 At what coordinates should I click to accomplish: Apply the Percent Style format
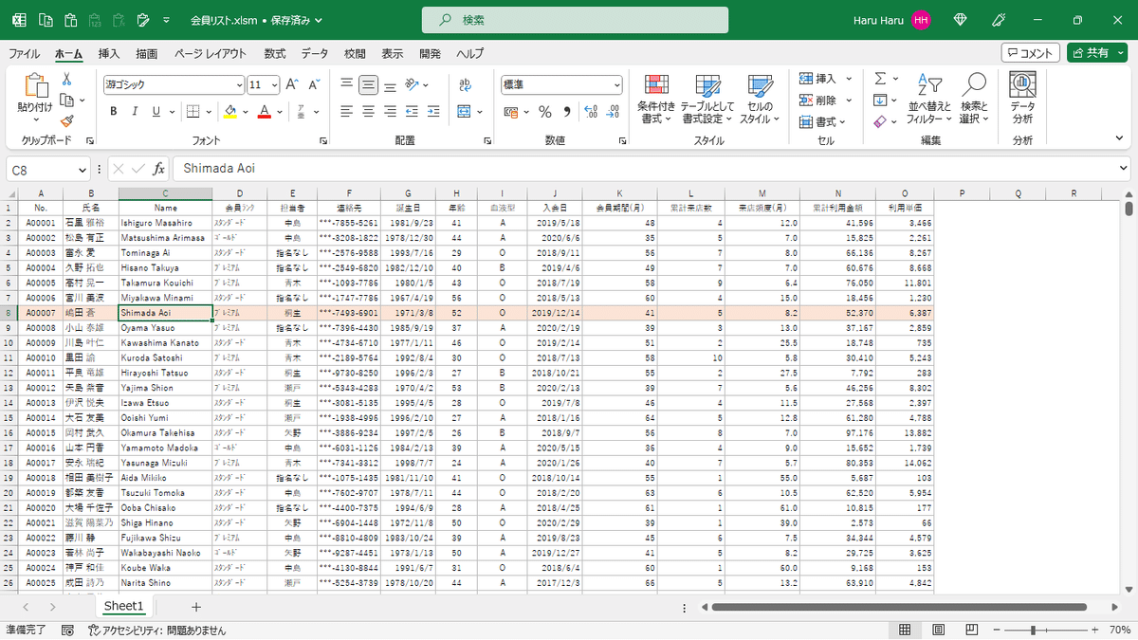(x=545, y=112)
